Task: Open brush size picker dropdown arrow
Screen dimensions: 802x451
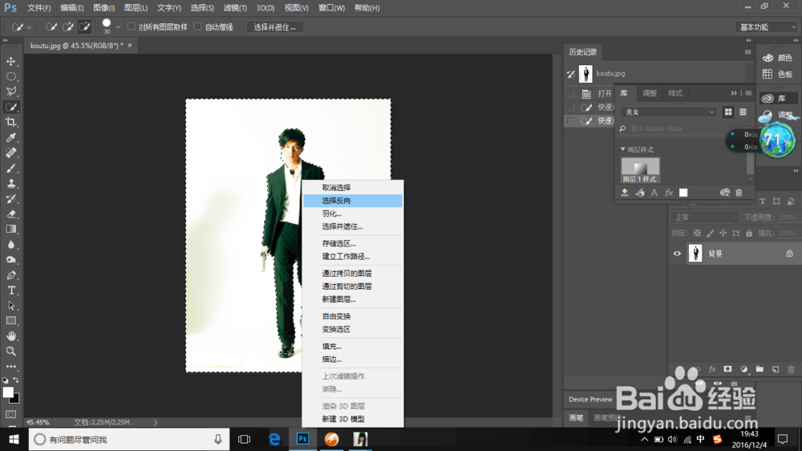Action: pyautogui.click(x=118, y=26)
